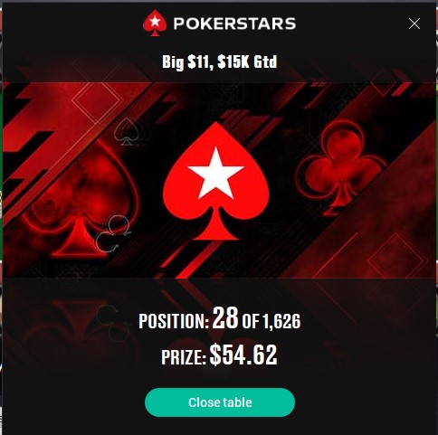438x435 pixels.
Task: Click the green Close table button
Action: pyautogui.click(x=220, y=402)
